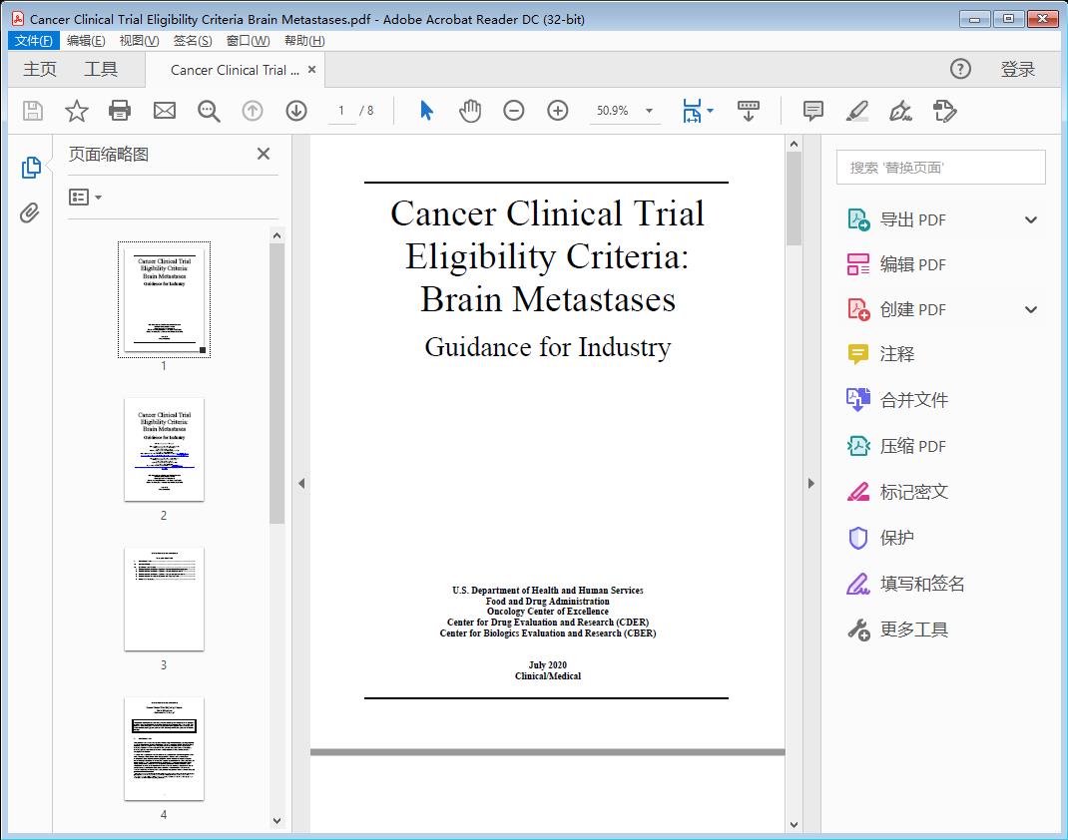Open the 视图 menu
The image size is (1068, 840).
[139, 40]
